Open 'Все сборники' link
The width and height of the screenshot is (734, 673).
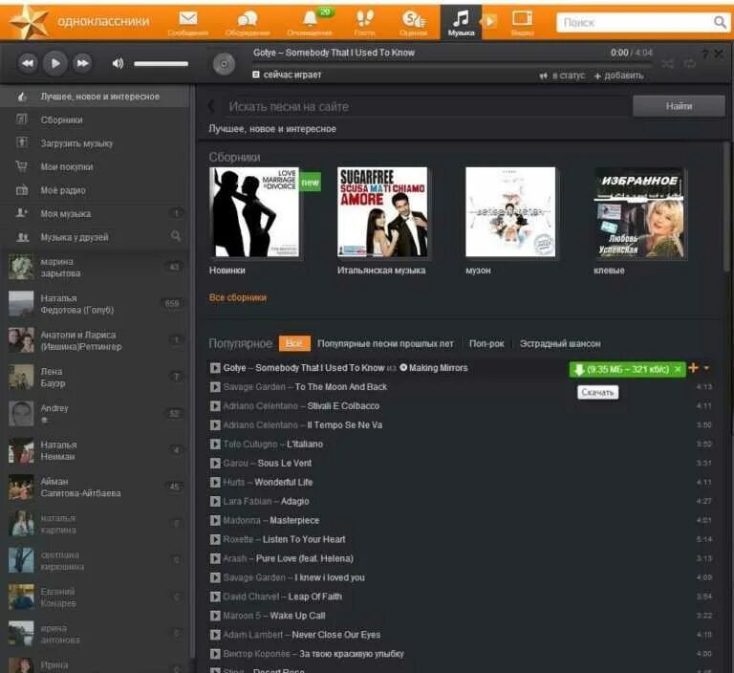(238, 297)
